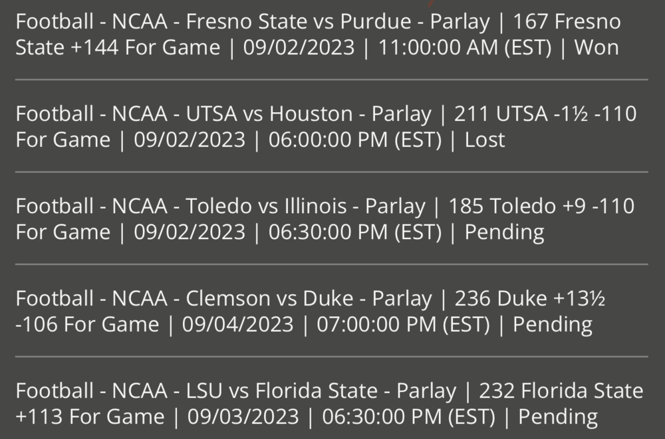Viewport: 665px width, 439px height.
Task: Click the Pending status on Duke bet
Action: point(552,325)
